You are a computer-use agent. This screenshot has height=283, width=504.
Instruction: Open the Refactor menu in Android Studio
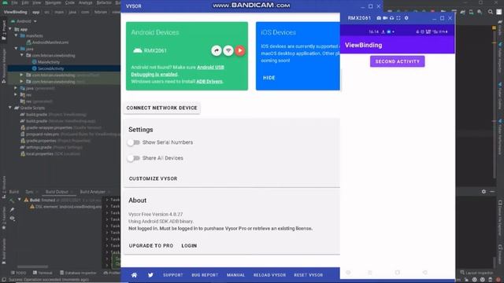tap(104, 2)
